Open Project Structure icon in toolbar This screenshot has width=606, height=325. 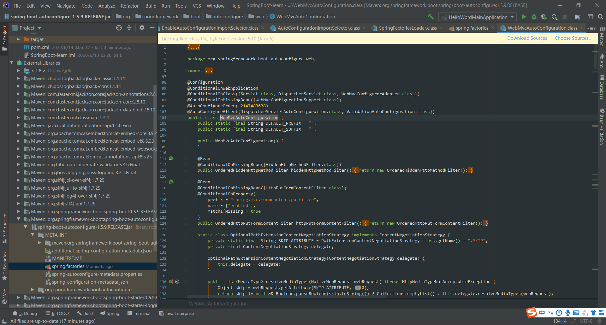[577, 17]
